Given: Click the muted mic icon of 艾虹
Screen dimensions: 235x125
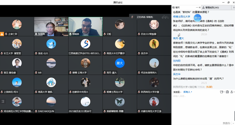Looking at the screenshot, I should click(105, 34).
